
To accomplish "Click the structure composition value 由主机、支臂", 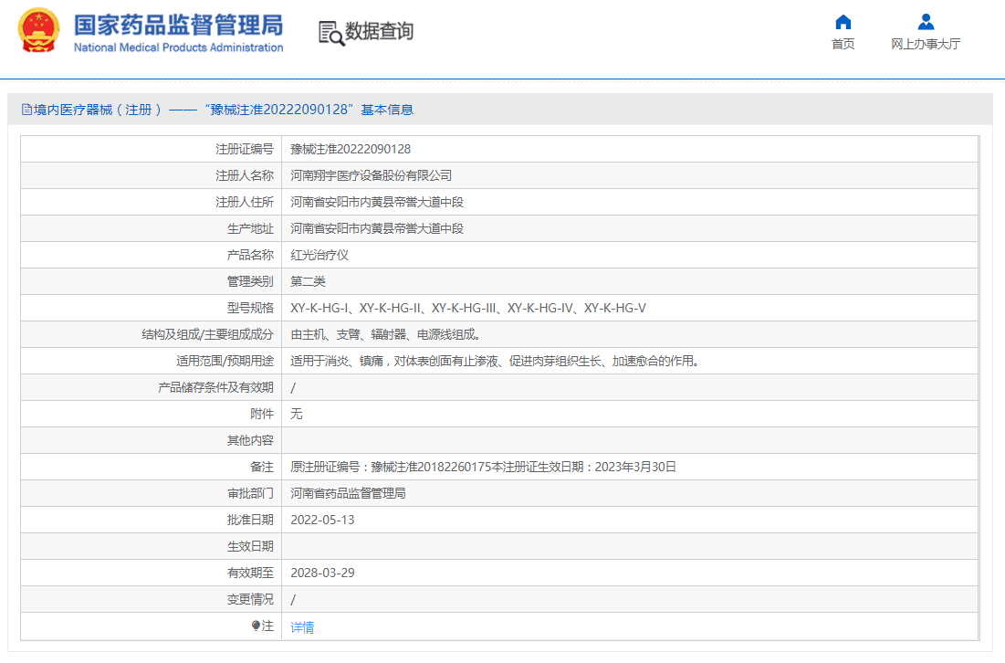I will pyautogui.click(x=386, y=334).
